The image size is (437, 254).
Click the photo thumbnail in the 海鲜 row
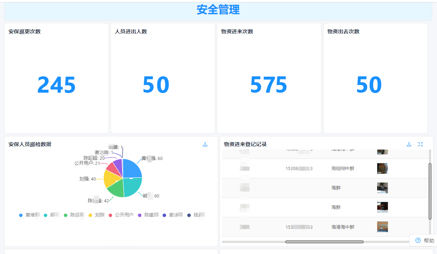382,188
